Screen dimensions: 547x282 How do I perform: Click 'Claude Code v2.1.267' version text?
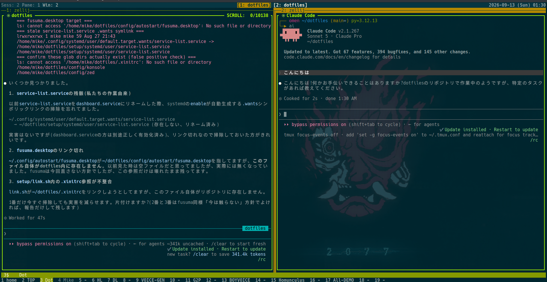coord(333,31)
